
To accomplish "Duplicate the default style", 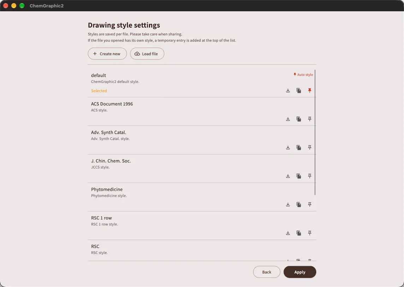I will (299, 91).
